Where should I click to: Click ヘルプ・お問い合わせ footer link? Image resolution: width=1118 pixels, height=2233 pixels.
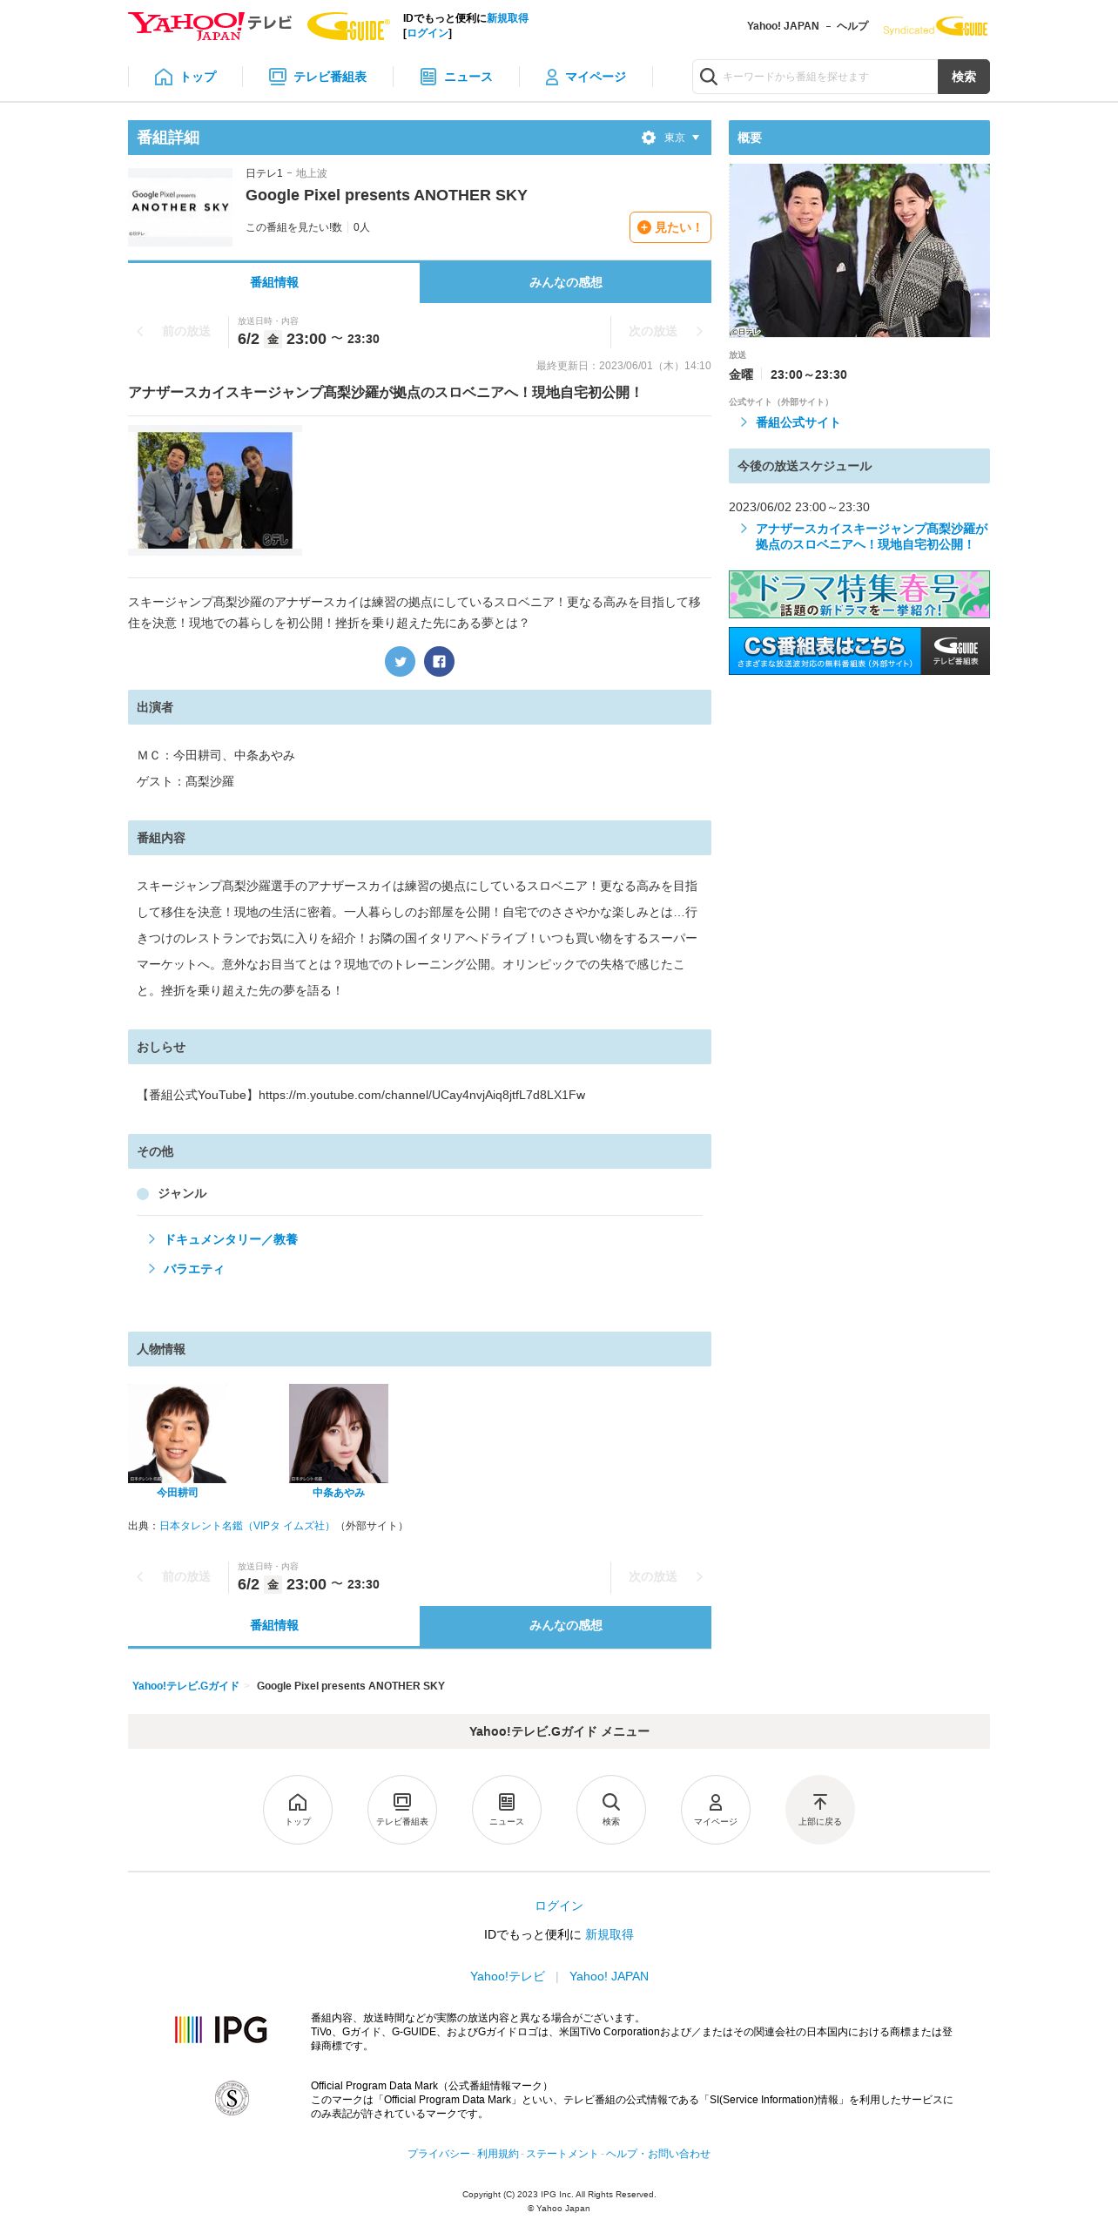[658, 2154]
